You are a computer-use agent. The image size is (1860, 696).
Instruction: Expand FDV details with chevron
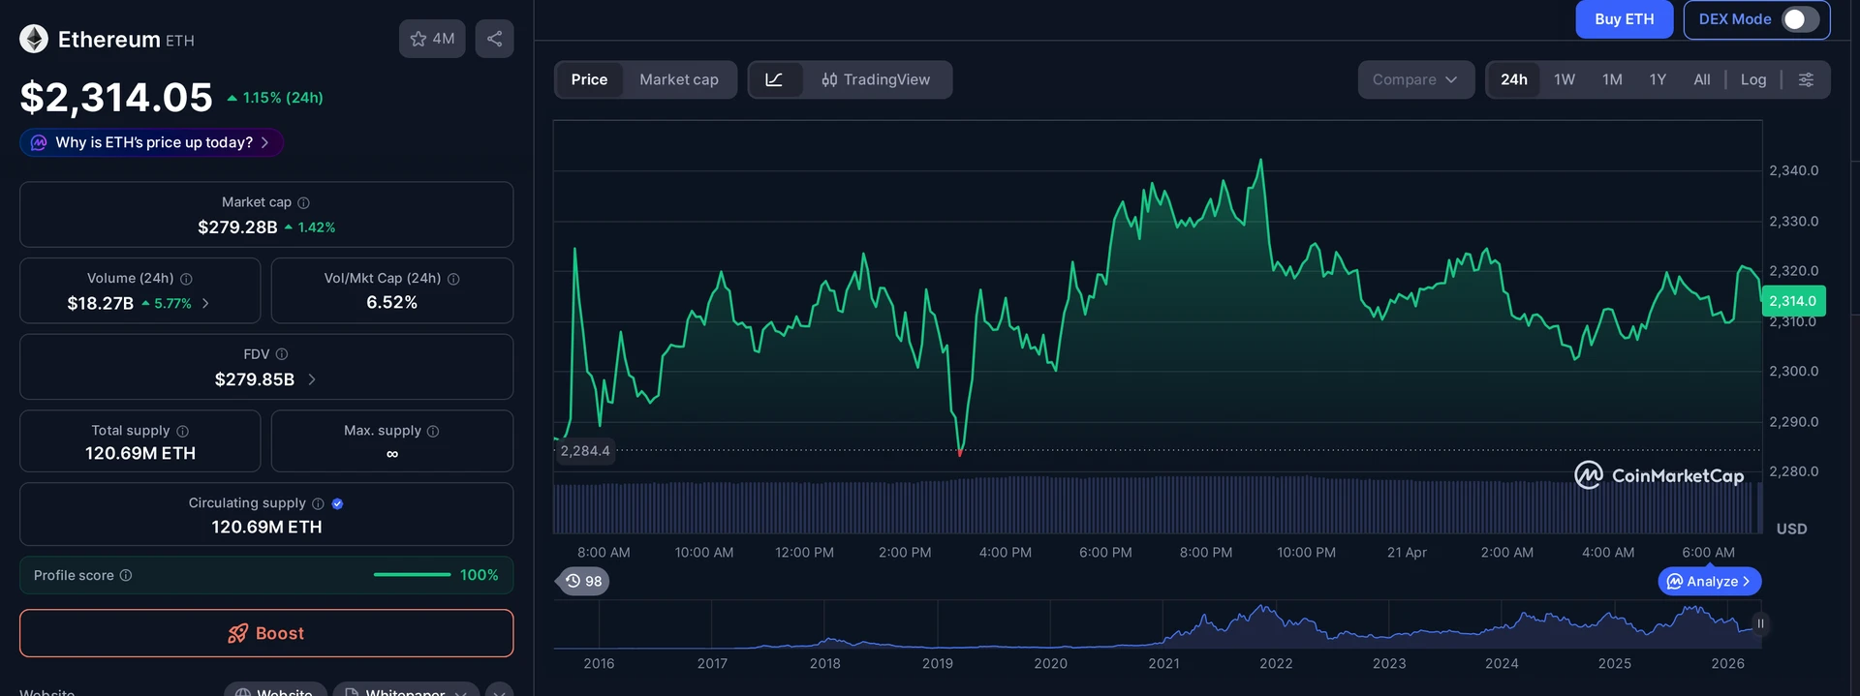312,379
